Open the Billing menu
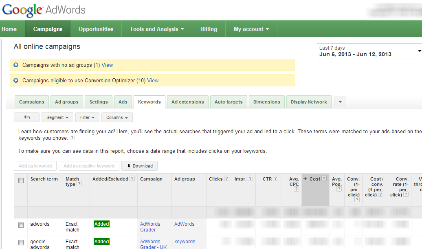The height and width of the screenshot is (249, 422). (209, 29)
